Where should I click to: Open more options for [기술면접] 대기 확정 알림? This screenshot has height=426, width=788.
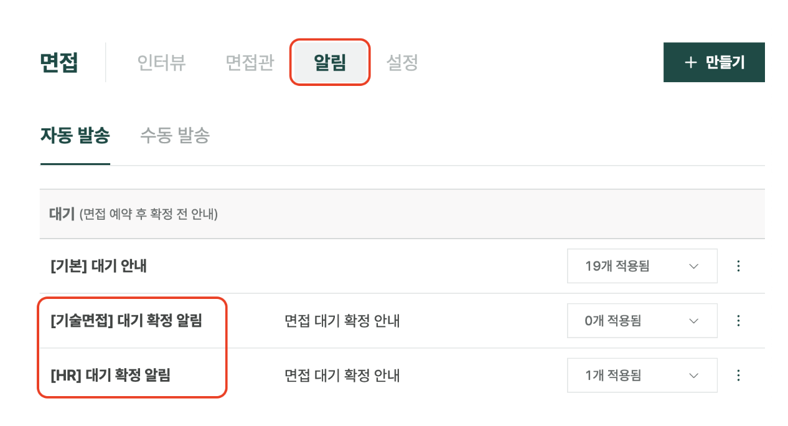[x=738, y=321]
